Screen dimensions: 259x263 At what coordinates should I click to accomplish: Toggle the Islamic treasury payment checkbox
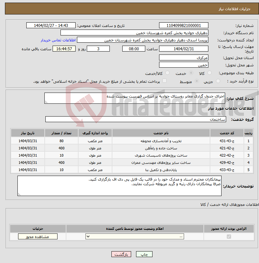[164, 81]
